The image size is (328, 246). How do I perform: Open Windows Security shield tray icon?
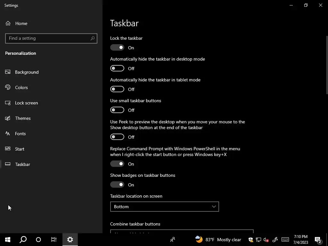coord(250,240)
